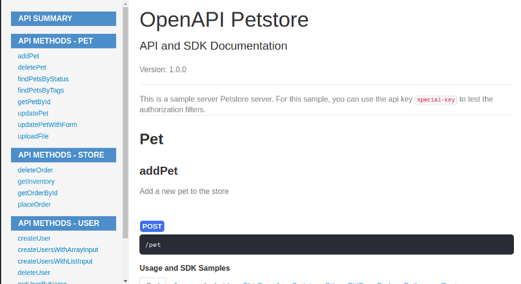521x284 pixels.
Task: Select the API Methods - Pet header
Action: click(63, 40)
